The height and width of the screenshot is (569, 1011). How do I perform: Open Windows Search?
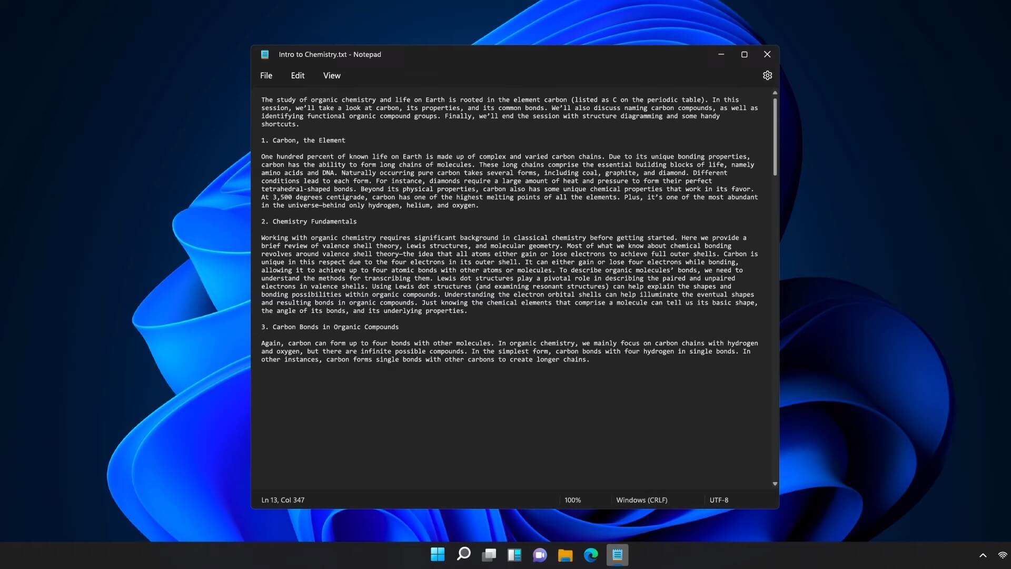463,555
